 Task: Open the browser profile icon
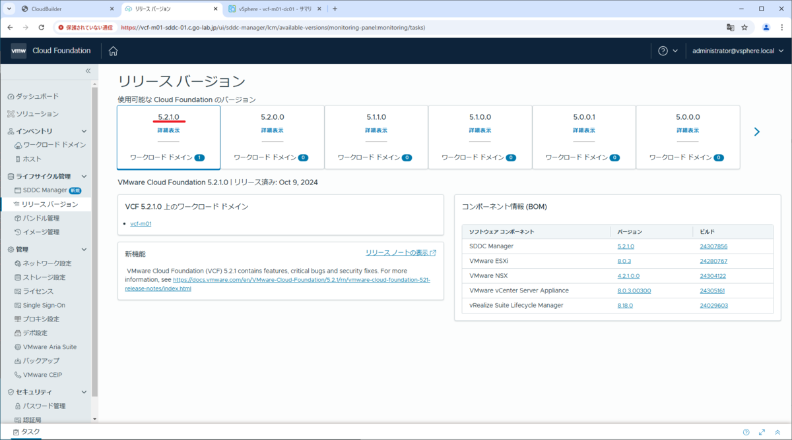tap(766, 28)
